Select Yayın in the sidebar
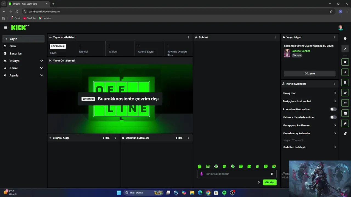This screenshot has width=351, height=197. coord(23,39)
